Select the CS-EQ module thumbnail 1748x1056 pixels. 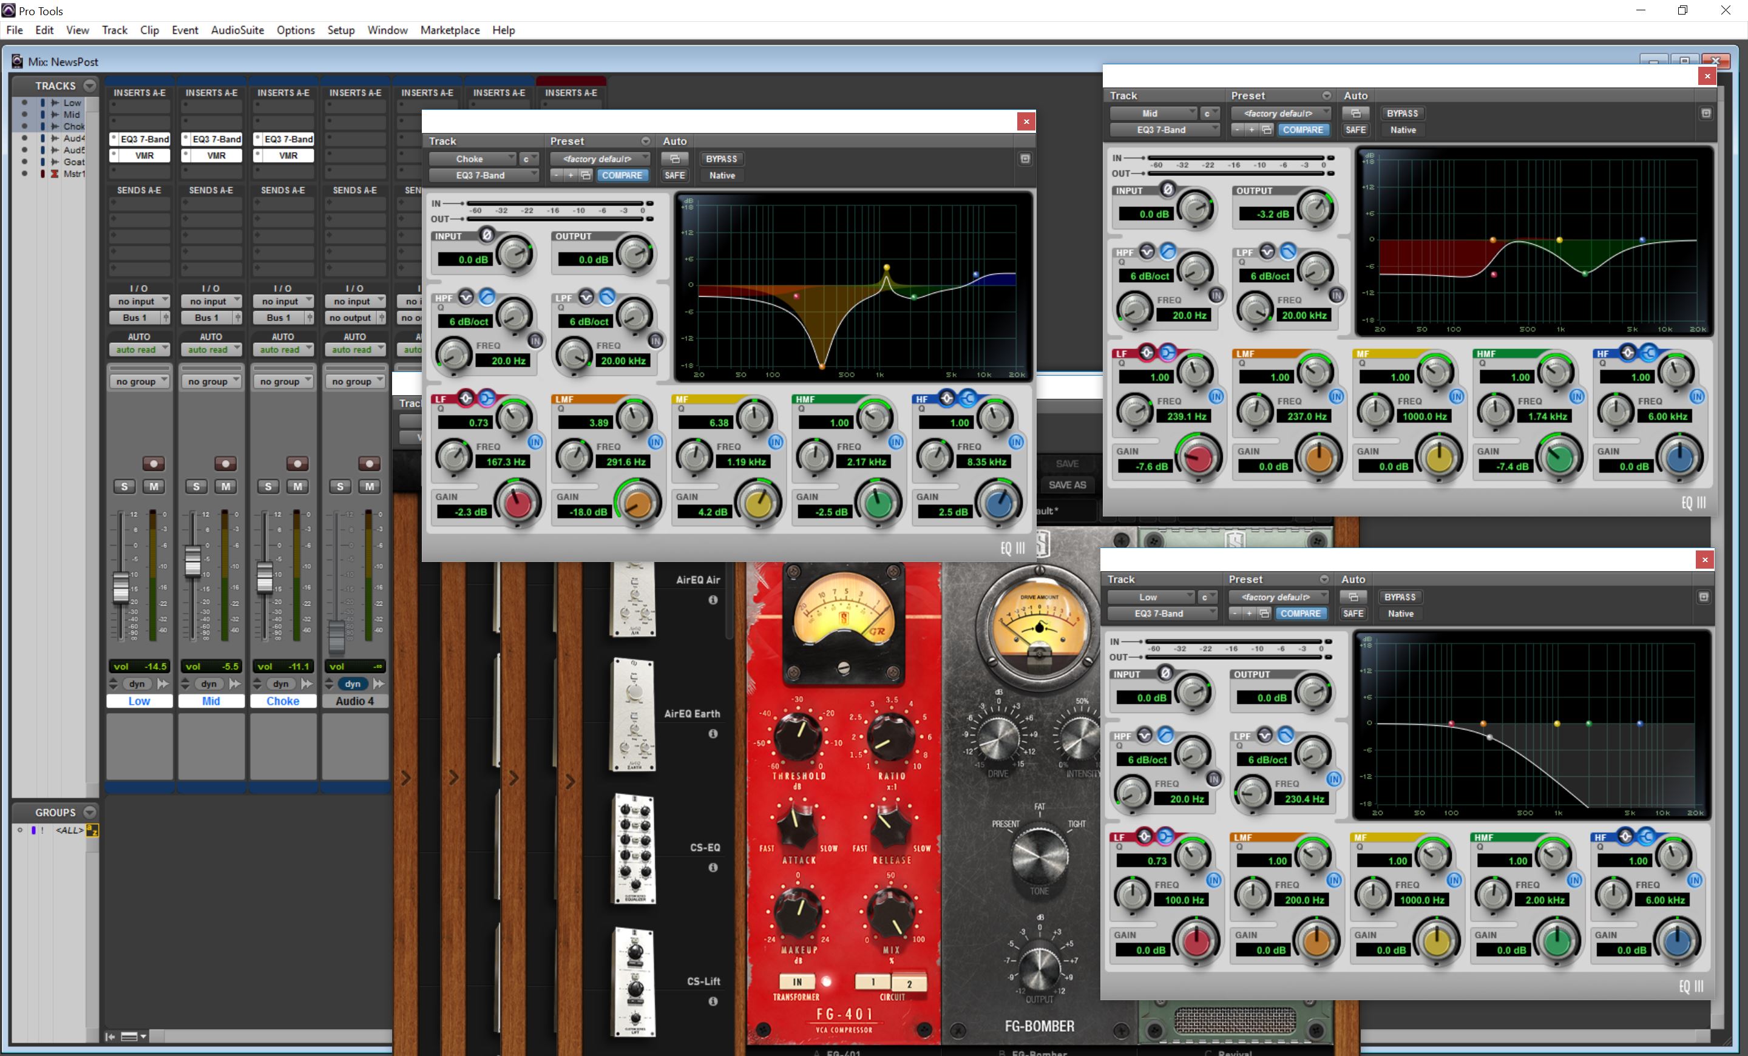click(x=634, y=849)
